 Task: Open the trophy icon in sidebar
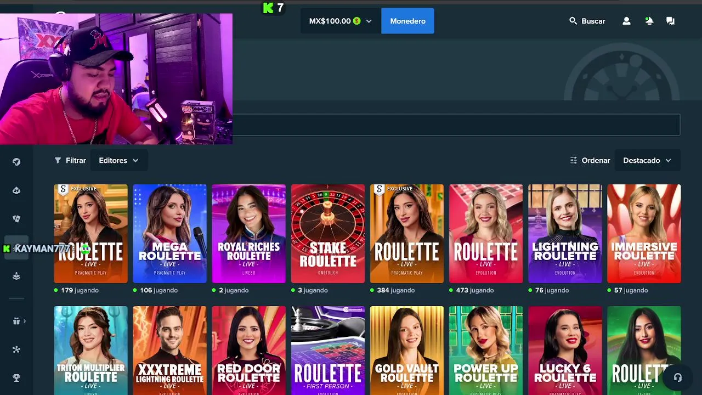tap(16, 378)
